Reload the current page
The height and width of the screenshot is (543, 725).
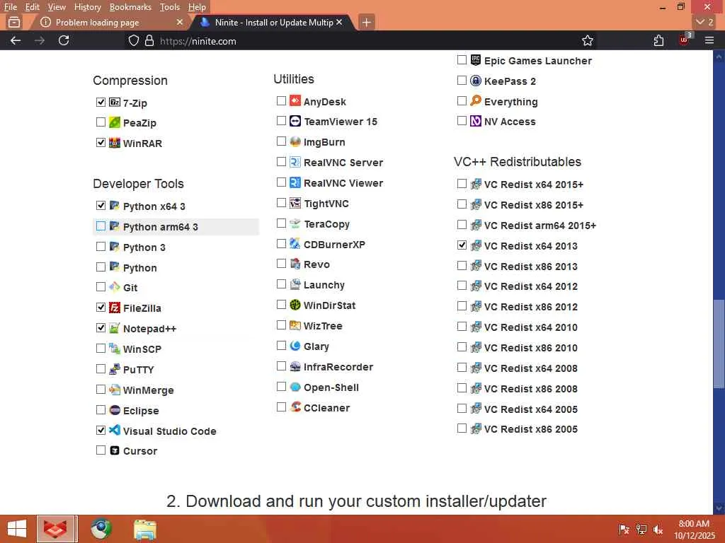point(64,40)
